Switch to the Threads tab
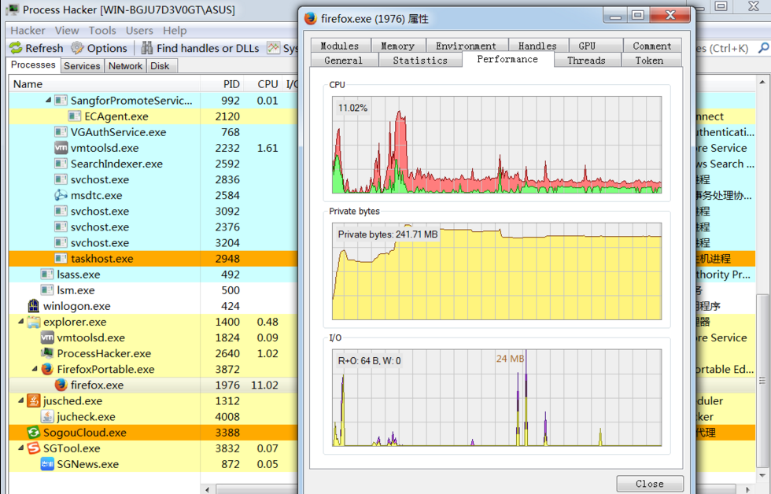 [587, 61]
